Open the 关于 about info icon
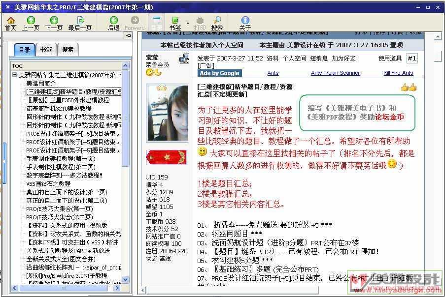 pos(245,23)
